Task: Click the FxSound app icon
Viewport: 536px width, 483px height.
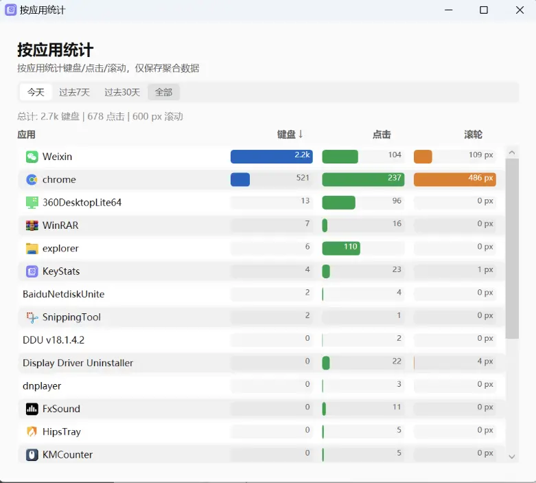Action: tap(32, 409)
